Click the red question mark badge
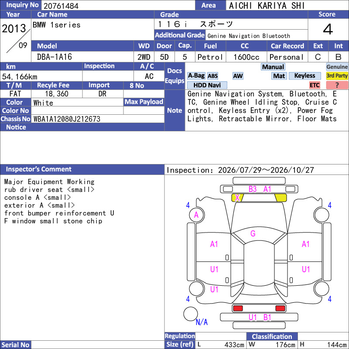Viewport: 349px width, 349px height. point(337,85)
